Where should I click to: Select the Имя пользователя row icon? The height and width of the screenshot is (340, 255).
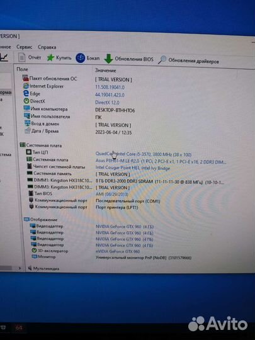point(27,116)
